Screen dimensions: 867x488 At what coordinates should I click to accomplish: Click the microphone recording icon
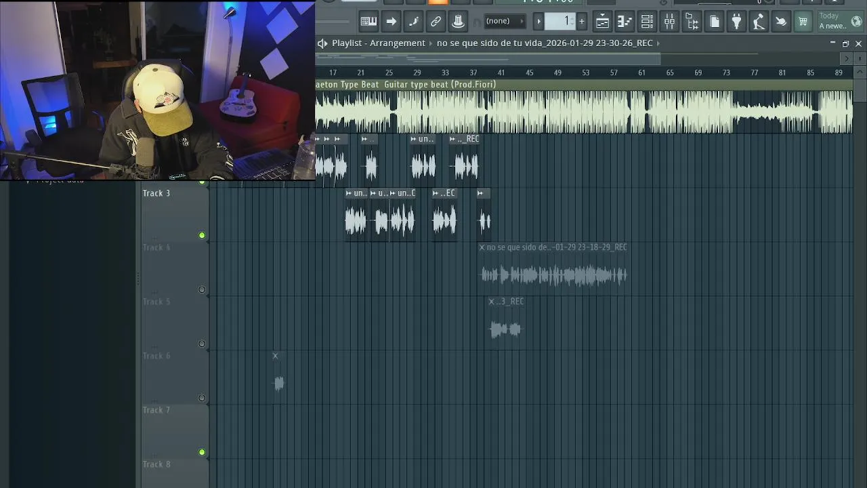(x=759, y=22)
